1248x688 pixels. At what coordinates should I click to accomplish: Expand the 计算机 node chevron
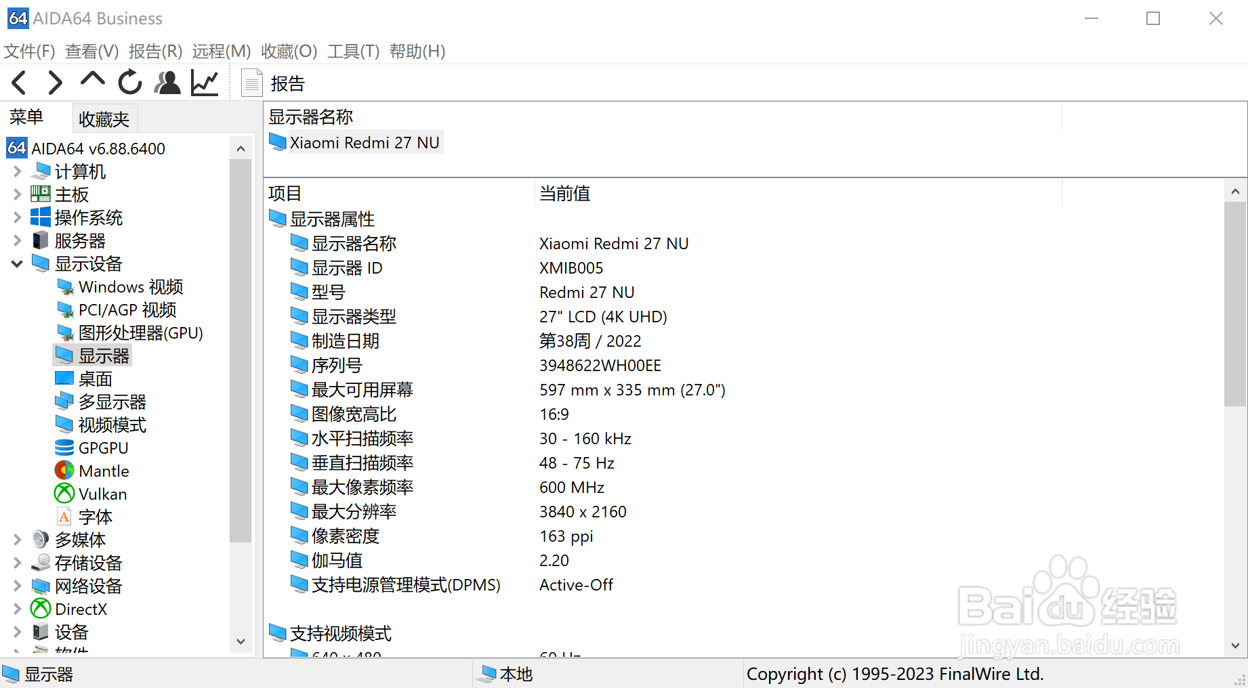(x=18, y=171)
